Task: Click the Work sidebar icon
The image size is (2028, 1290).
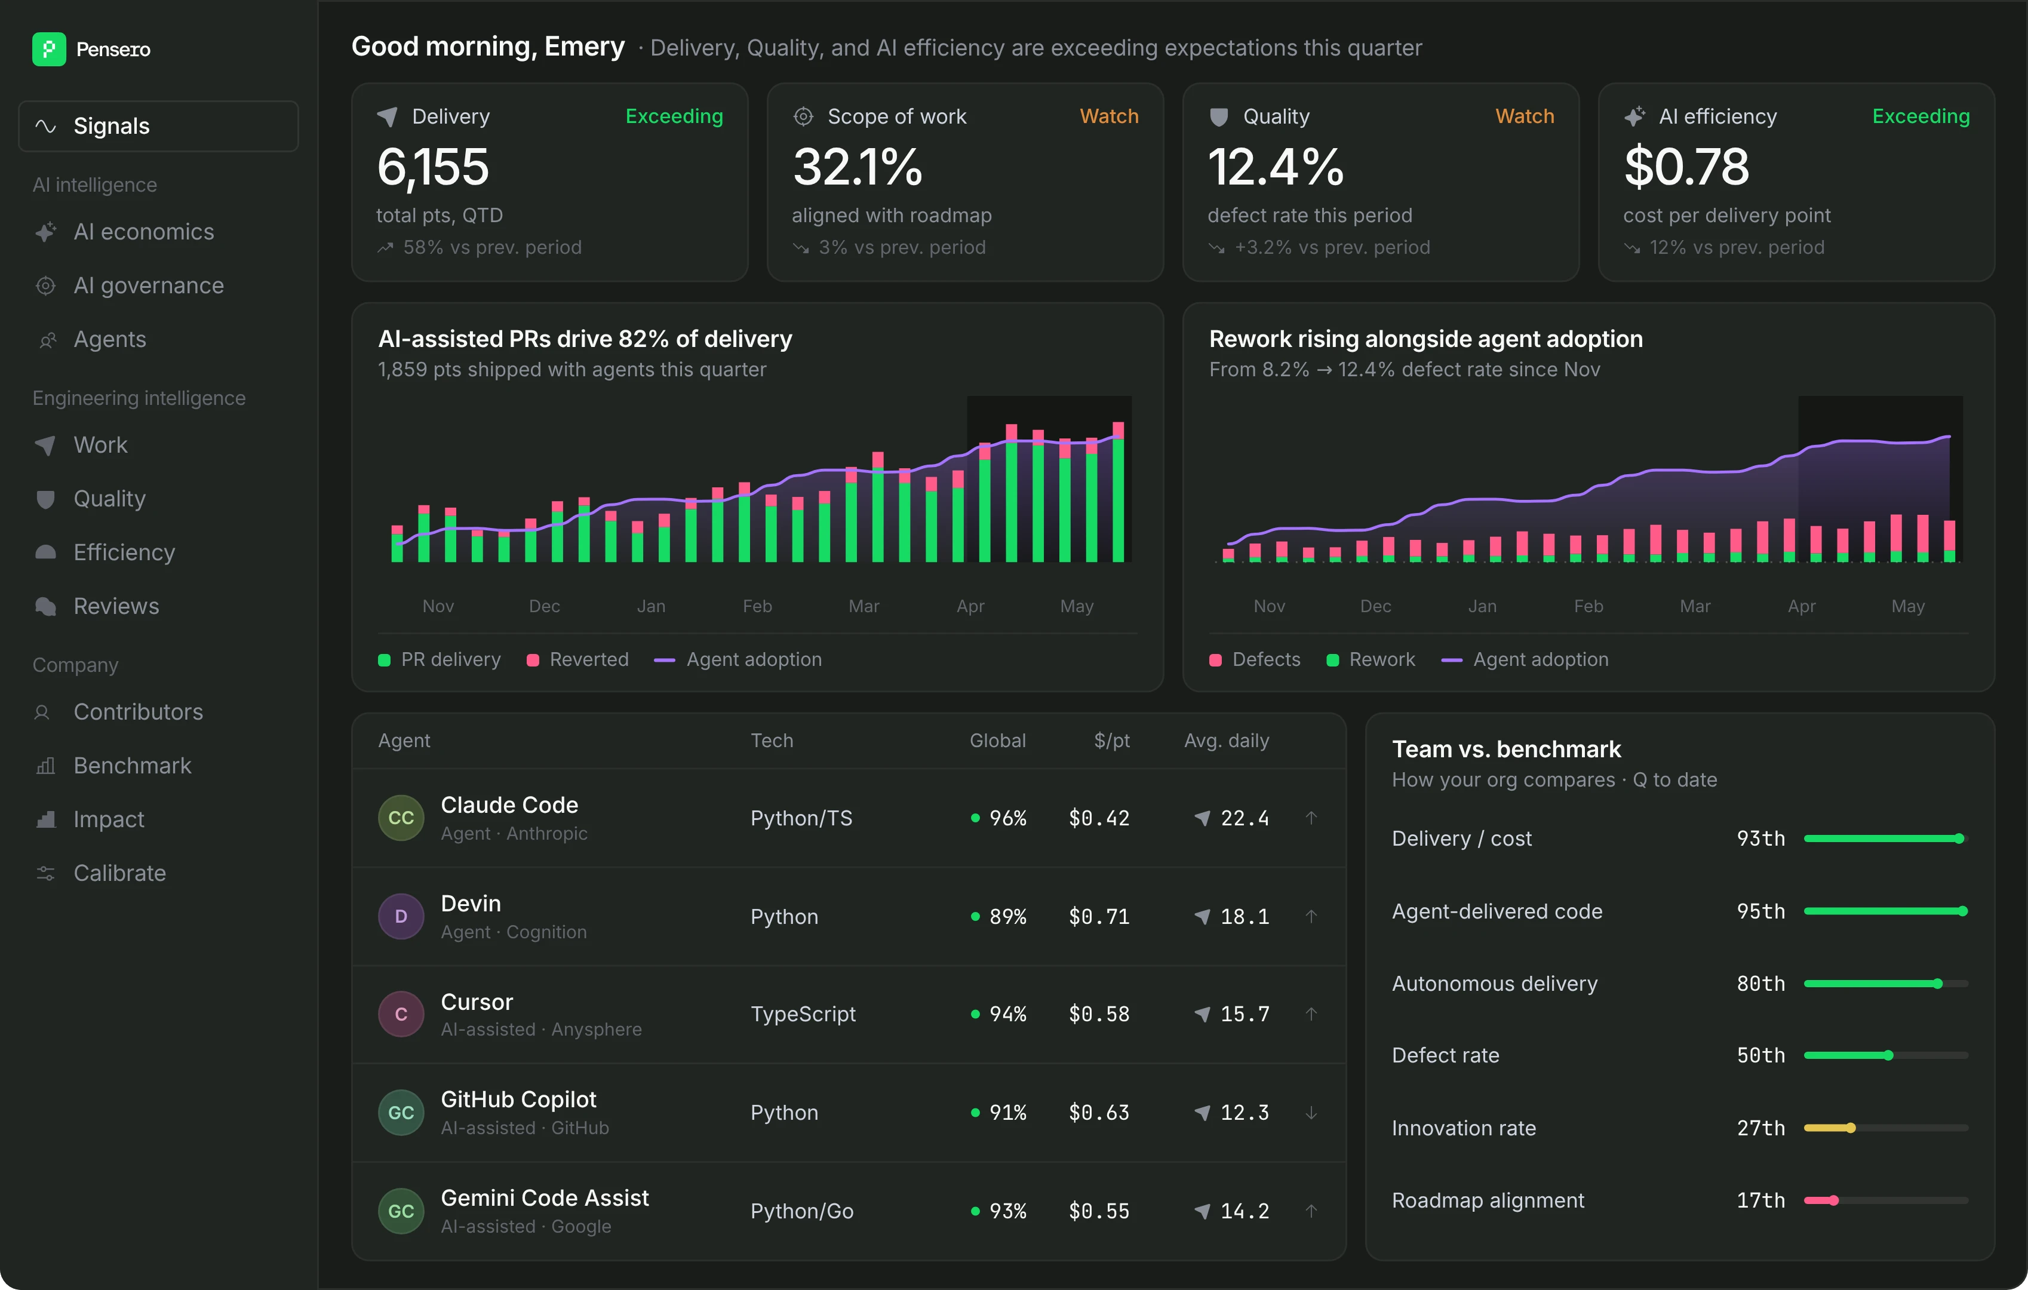Action: tap(45, 444)
